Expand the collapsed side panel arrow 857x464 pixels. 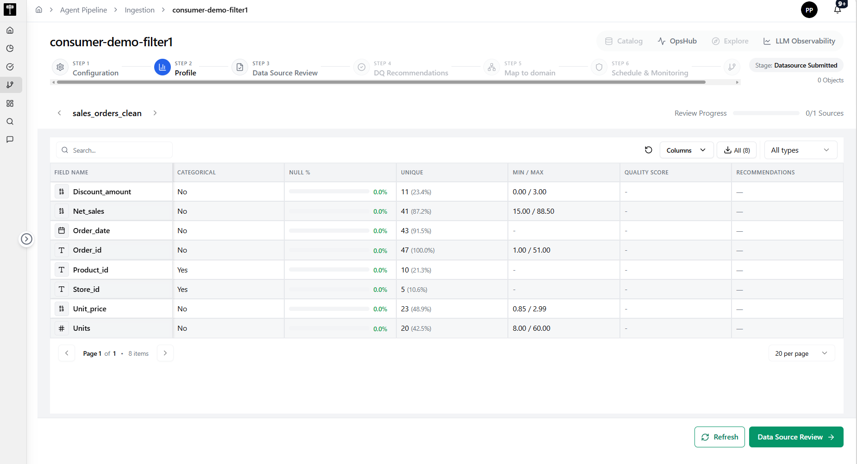[x=27, y=239]
